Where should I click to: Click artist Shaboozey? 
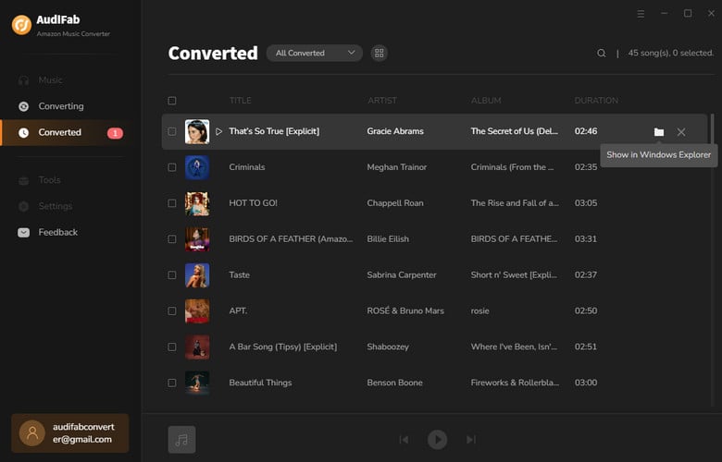[x=388, y=347]
